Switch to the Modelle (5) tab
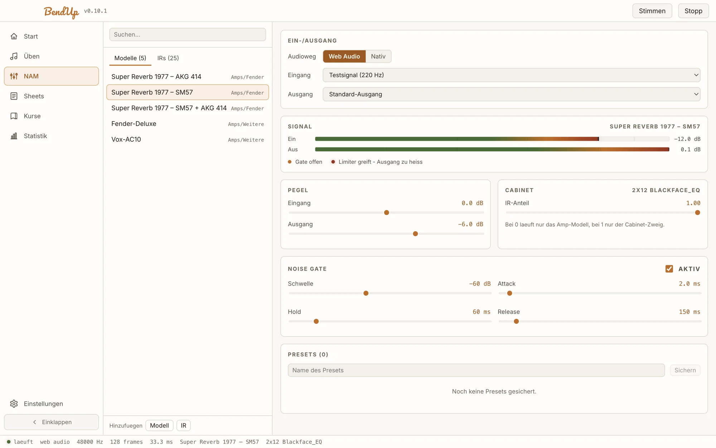Screen dimensions: 716x448 tap(130, 58)
